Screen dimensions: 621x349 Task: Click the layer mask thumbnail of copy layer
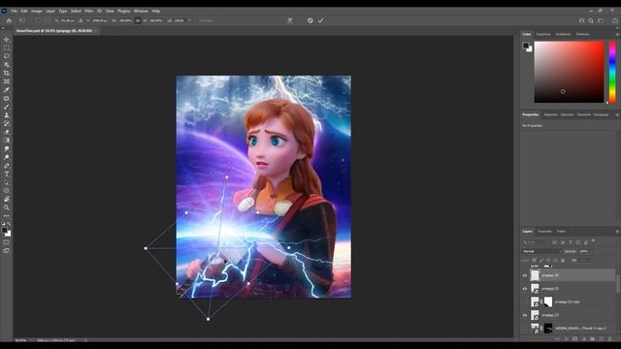pyautogui.click(x=548, y=301)
